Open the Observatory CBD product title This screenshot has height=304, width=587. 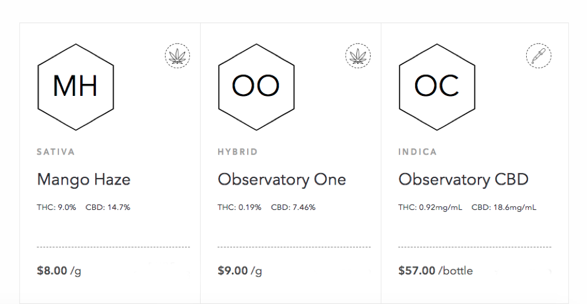(x=463, y=180)
